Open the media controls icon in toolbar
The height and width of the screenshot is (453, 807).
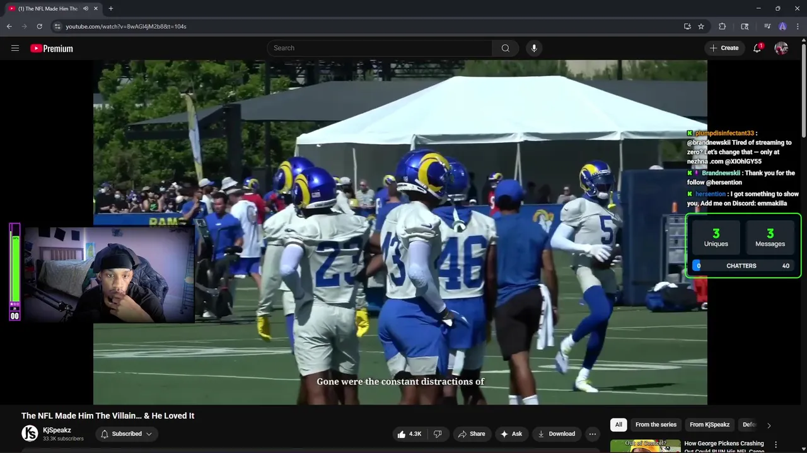(767, 26)
